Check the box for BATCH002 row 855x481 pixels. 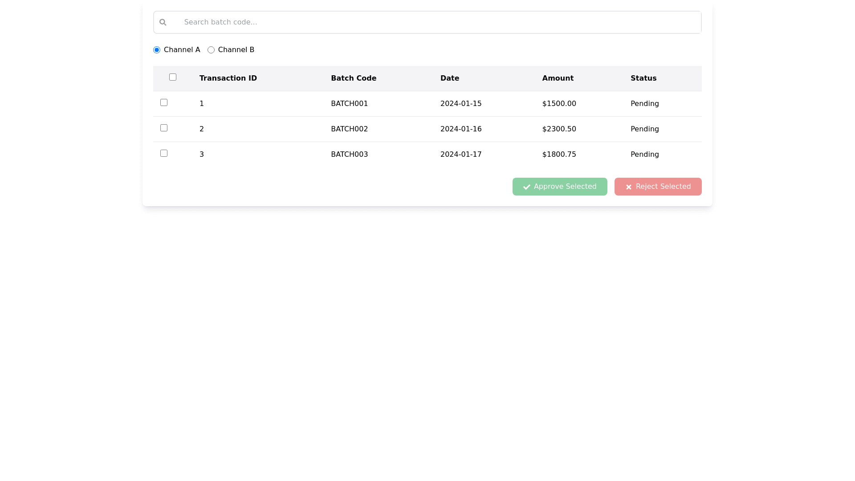164,128
